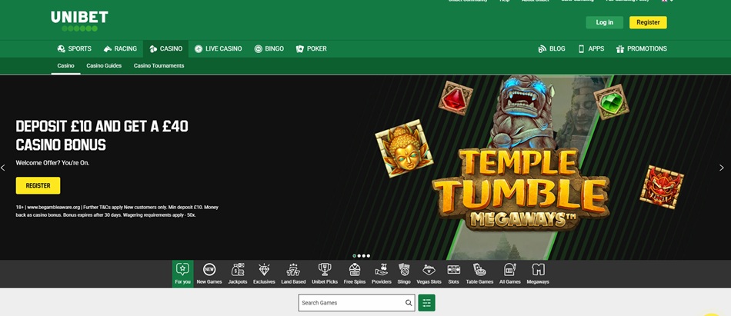This screenshot has height=316, width=731.
Task: Select the Slots reel category
Action: point(454,274)
